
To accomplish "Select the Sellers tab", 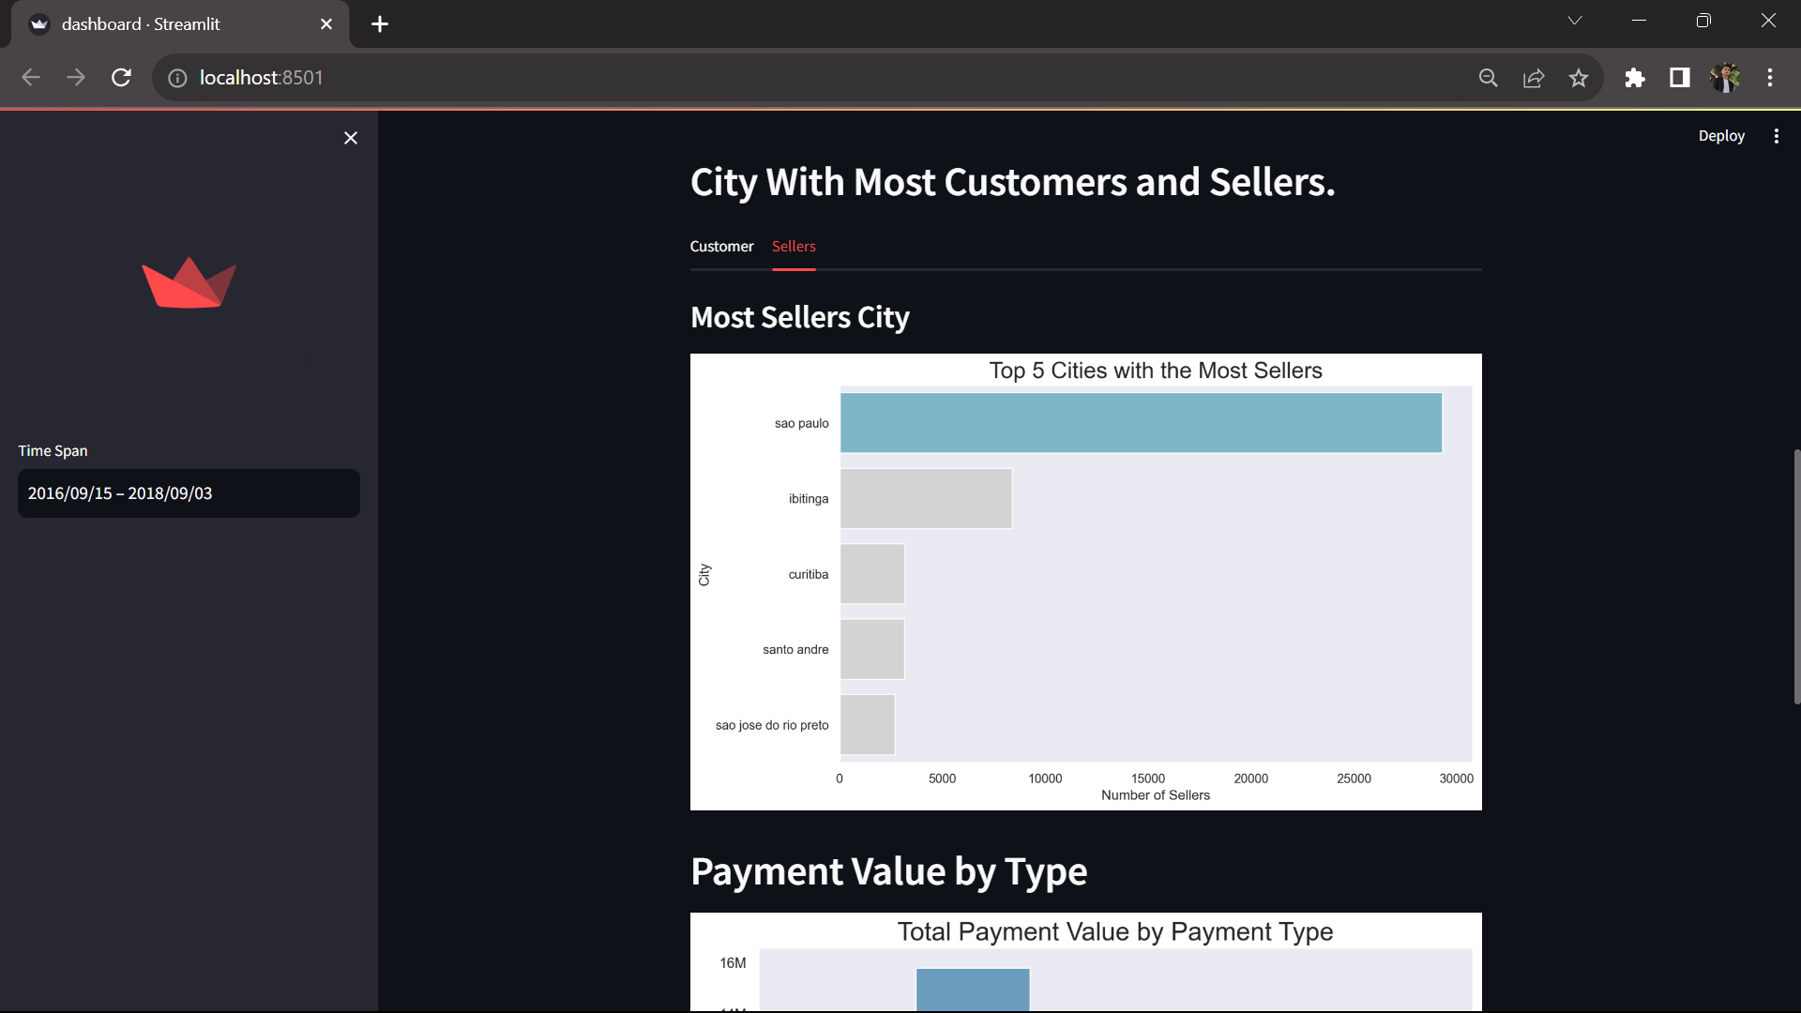I will [x=794, y=247].
